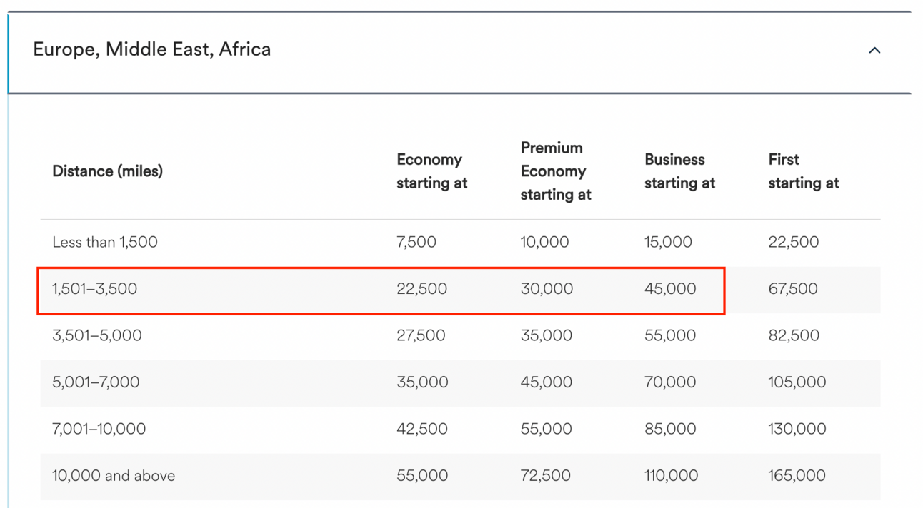Select the 1,501–3,500 distance row

[460, 290]
